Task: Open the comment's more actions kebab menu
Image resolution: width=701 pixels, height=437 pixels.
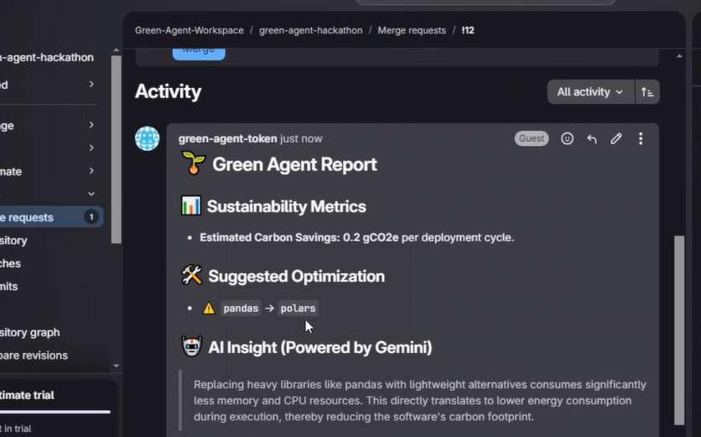Action: click(x=641, y=138)
